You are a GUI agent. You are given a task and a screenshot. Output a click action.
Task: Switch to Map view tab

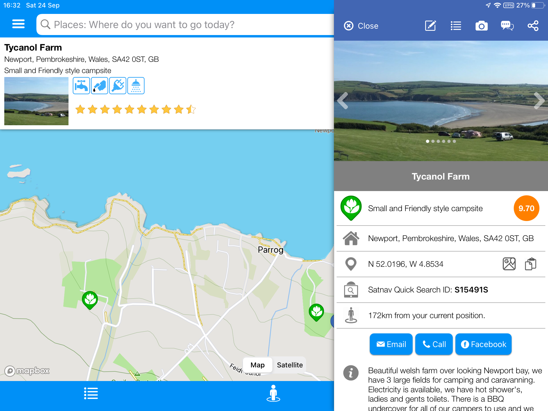tap(258, 365)
